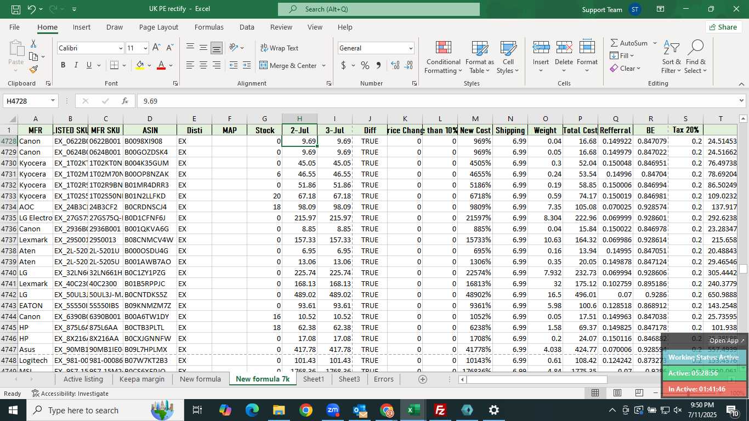Click Increase Font Size icon
Screen dimensions: 749x421
click(157, 48)
